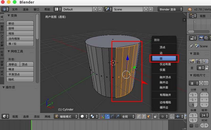Delete the Default screen layout with the X
211x130 pixels.
[100, 9]
